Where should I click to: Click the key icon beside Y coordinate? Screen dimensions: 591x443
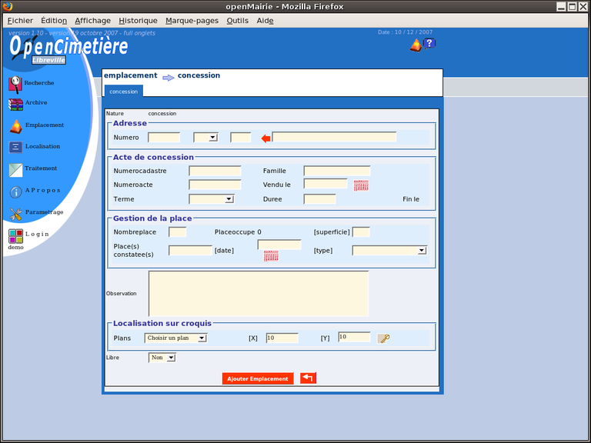(383, 338)
